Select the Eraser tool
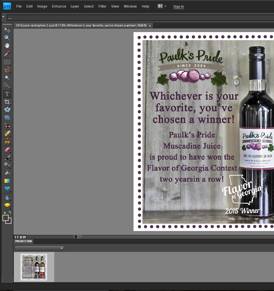Screen dimensions: 274x291 click(7, 150)
